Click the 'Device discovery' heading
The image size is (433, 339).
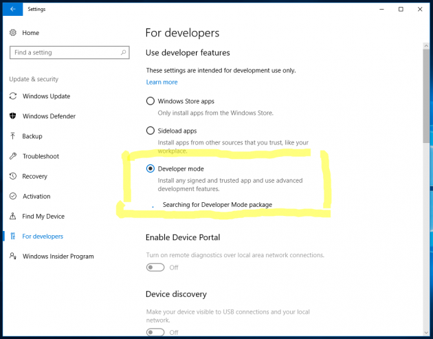tap(176, 294)
